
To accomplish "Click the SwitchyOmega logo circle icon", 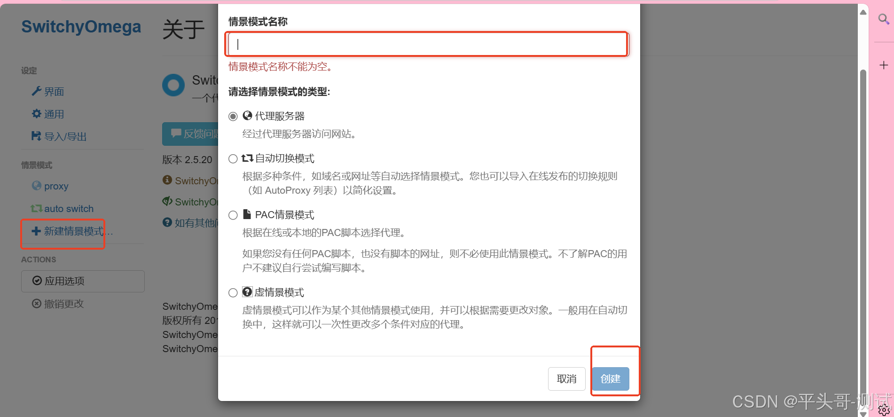I will point(173,86).
